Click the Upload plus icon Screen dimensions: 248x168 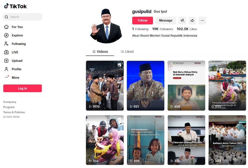pos(6,61)
